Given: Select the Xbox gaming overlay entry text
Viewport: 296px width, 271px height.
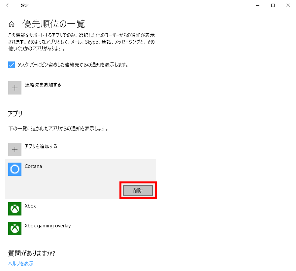Looking at the screenshot, I should [48, 226].
